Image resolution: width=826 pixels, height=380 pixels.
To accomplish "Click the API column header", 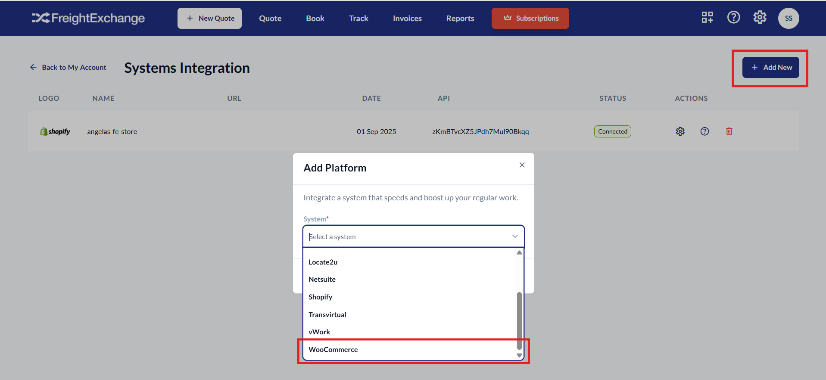I will point(443,98).
